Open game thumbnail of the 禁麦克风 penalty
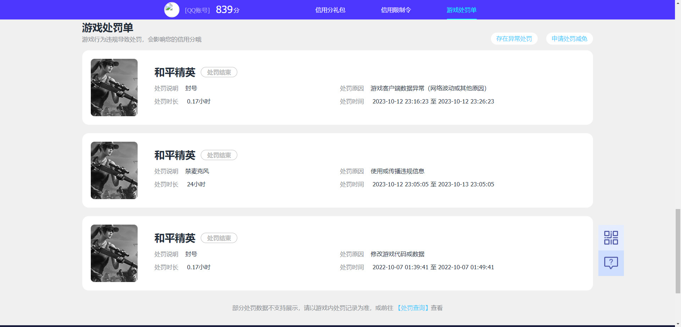681x327 pixels. [x=114, y=170]
